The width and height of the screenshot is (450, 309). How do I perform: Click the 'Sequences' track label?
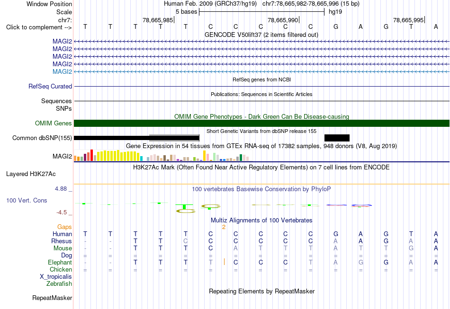(x=56, y=101)
